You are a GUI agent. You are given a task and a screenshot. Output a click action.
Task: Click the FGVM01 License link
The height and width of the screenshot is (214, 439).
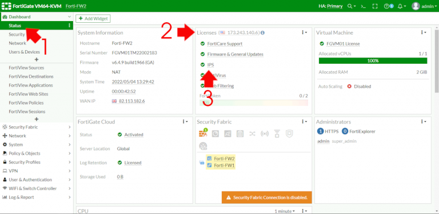pyautogui.click(x=343, y=44)
